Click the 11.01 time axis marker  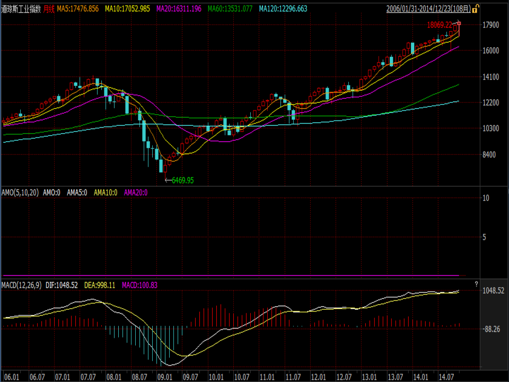click(267, 377)
